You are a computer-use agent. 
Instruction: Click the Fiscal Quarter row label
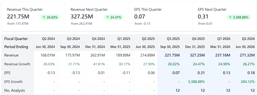(x=16, y=39)
